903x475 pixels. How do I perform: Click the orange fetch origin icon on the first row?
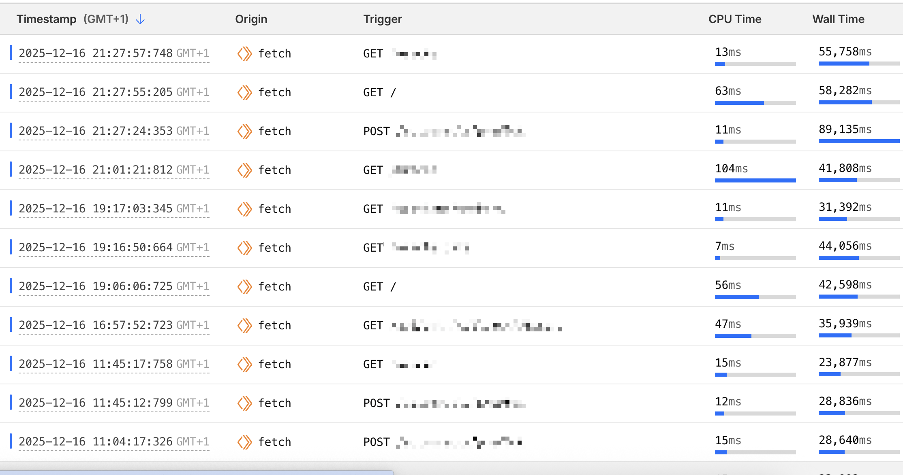[244, 53]
